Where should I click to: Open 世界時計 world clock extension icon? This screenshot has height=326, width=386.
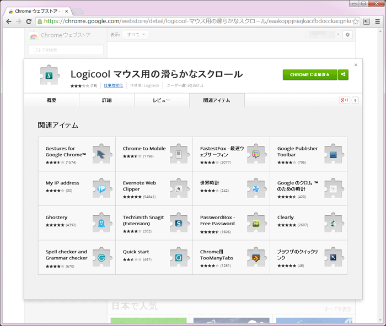[256, 188]
